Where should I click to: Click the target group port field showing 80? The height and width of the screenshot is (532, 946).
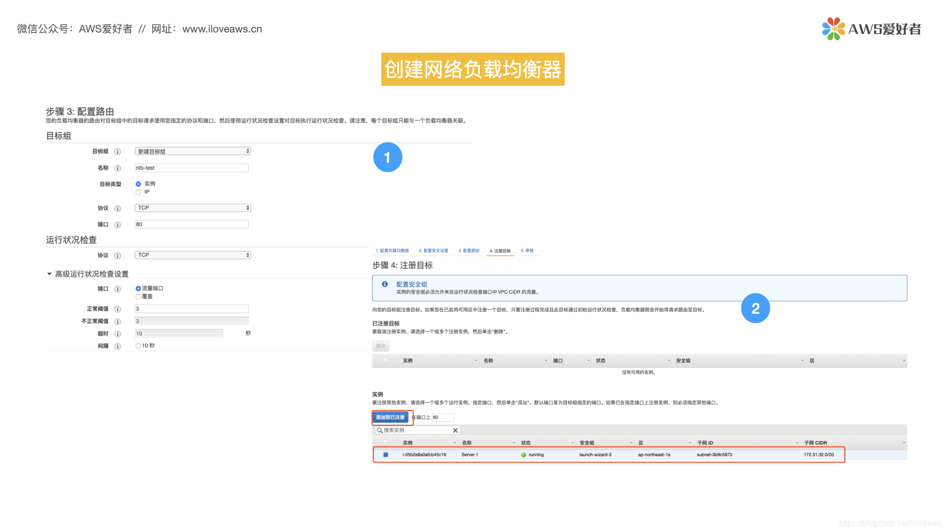pyautogui.click(x=192, y=225)
